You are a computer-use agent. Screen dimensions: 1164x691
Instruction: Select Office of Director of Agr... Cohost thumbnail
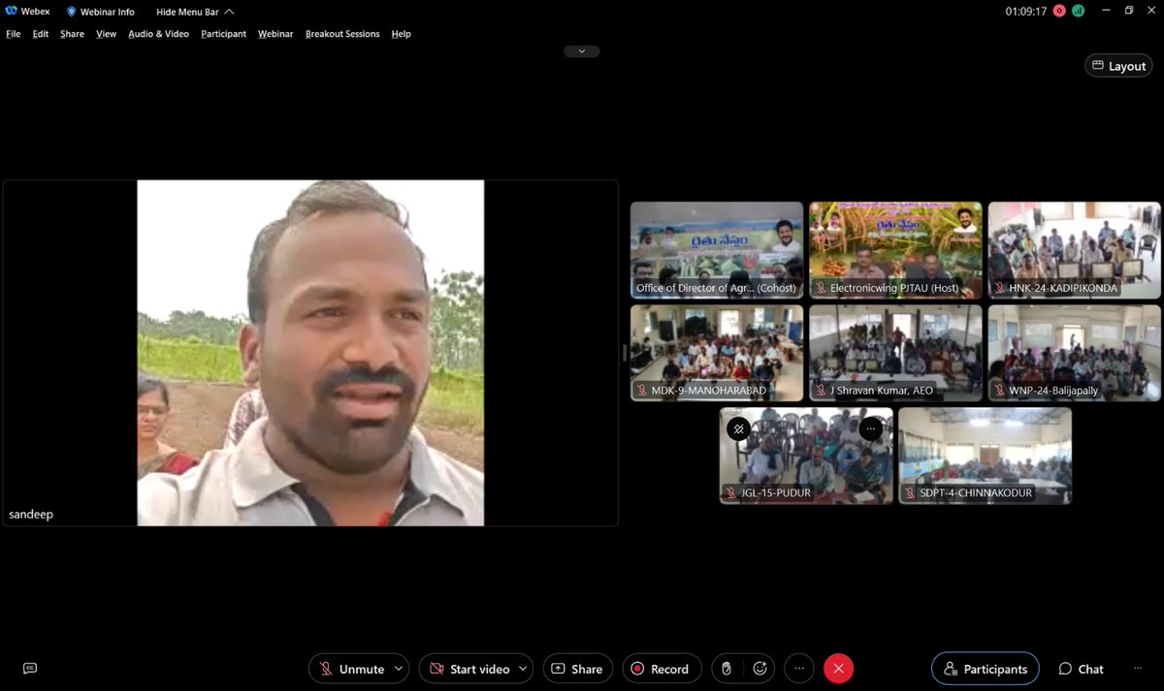tap(717, 249)
